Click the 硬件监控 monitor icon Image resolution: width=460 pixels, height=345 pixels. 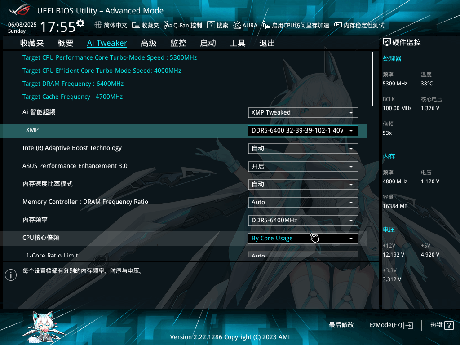pyautogui.click(x=387, y=43)
